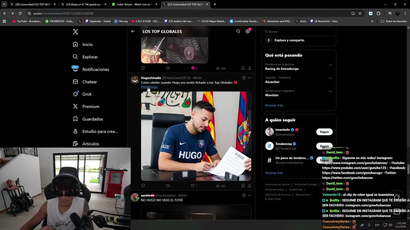The width and height of the screenshot is (410, 230).
Task: Share the top mate image post
Action: pyautogui.click(x=250, y=68)
